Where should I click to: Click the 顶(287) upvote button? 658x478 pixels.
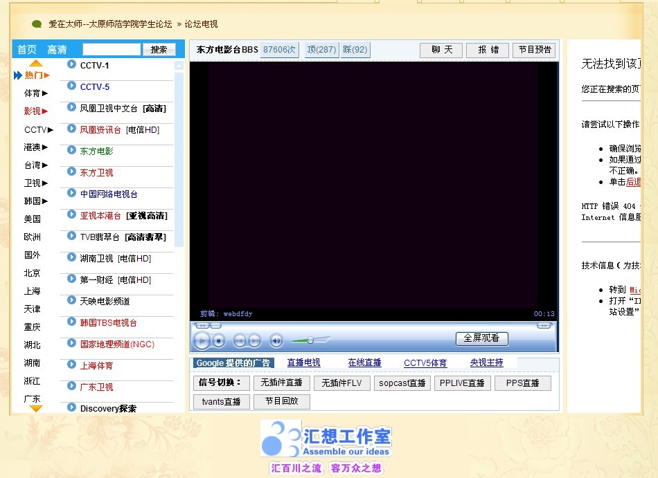(x=321, y=50)
